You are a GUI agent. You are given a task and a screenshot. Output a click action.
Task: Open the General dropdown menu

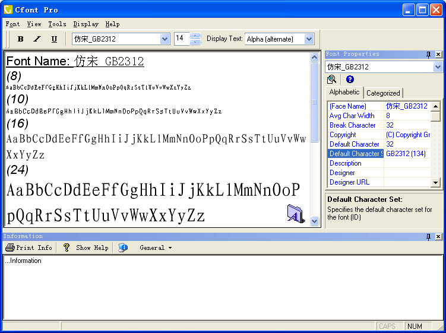click(156, 248)
